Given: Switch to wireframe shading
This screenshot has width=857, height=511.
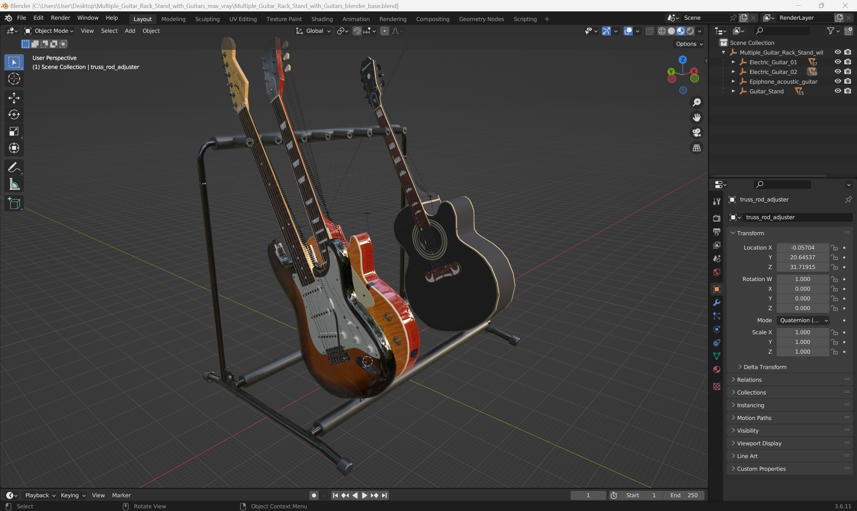Looking at the screenshot, I should point(662,31).
